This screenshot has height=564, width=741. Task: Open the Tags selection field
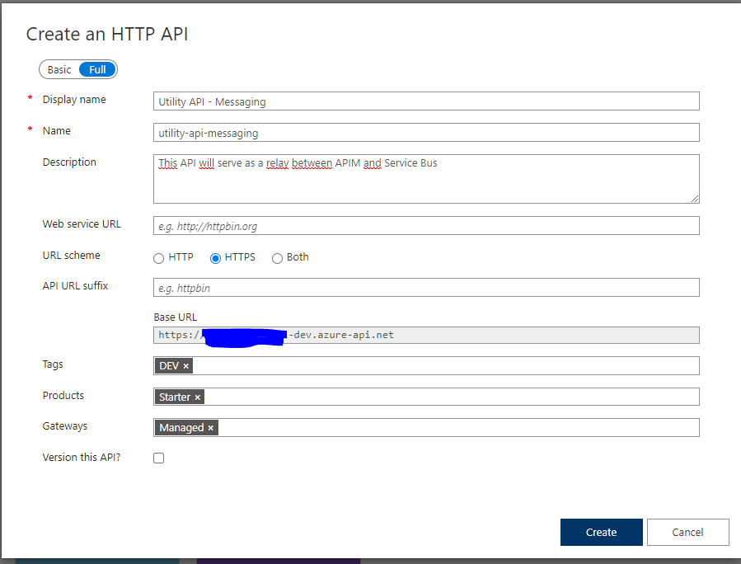tap(445, 366)
